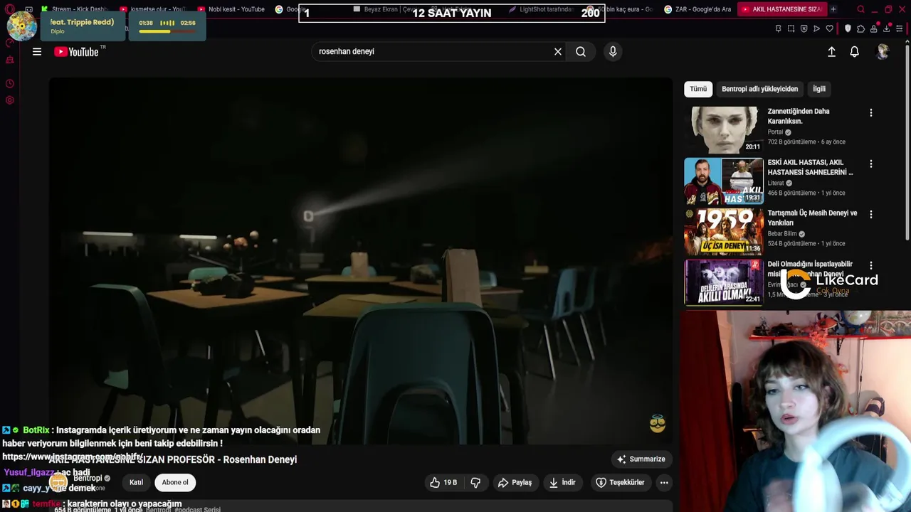Select the Tümü filter chip
The width and height of the screenshot is (911, 512).
click(x=698, y=89)
